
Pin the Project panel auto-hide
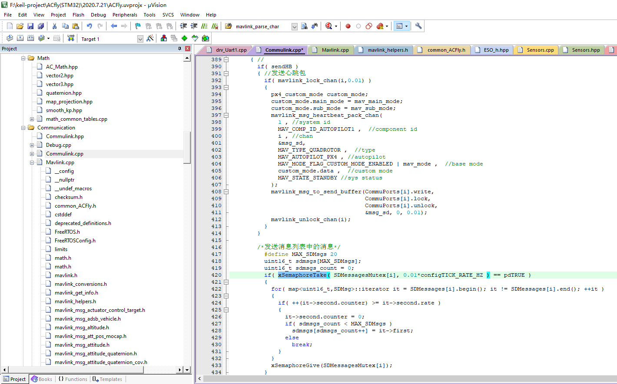point(179,49)
